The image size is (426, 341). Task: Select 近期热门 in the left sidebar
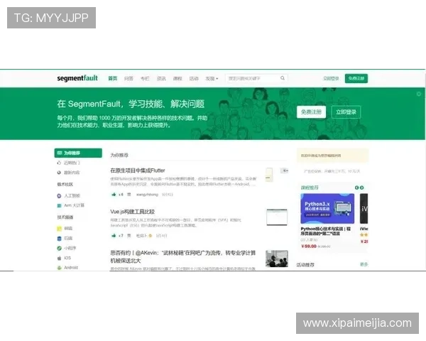pyautogui.click(x=68, y=163)
